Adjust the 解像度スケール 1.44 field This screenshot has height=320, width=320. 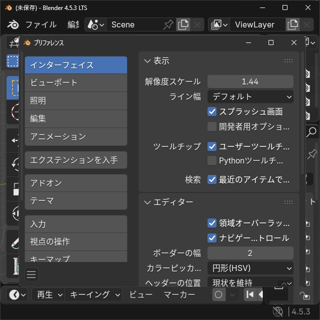(250, 81)
